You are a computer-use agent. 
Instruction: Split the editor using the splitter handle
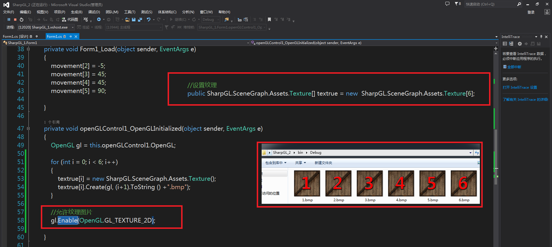point(495,49)
